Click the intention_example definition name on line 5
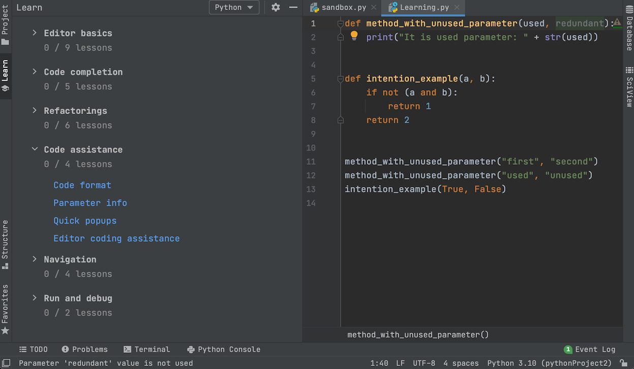634x369 pixels. (412, 79)
